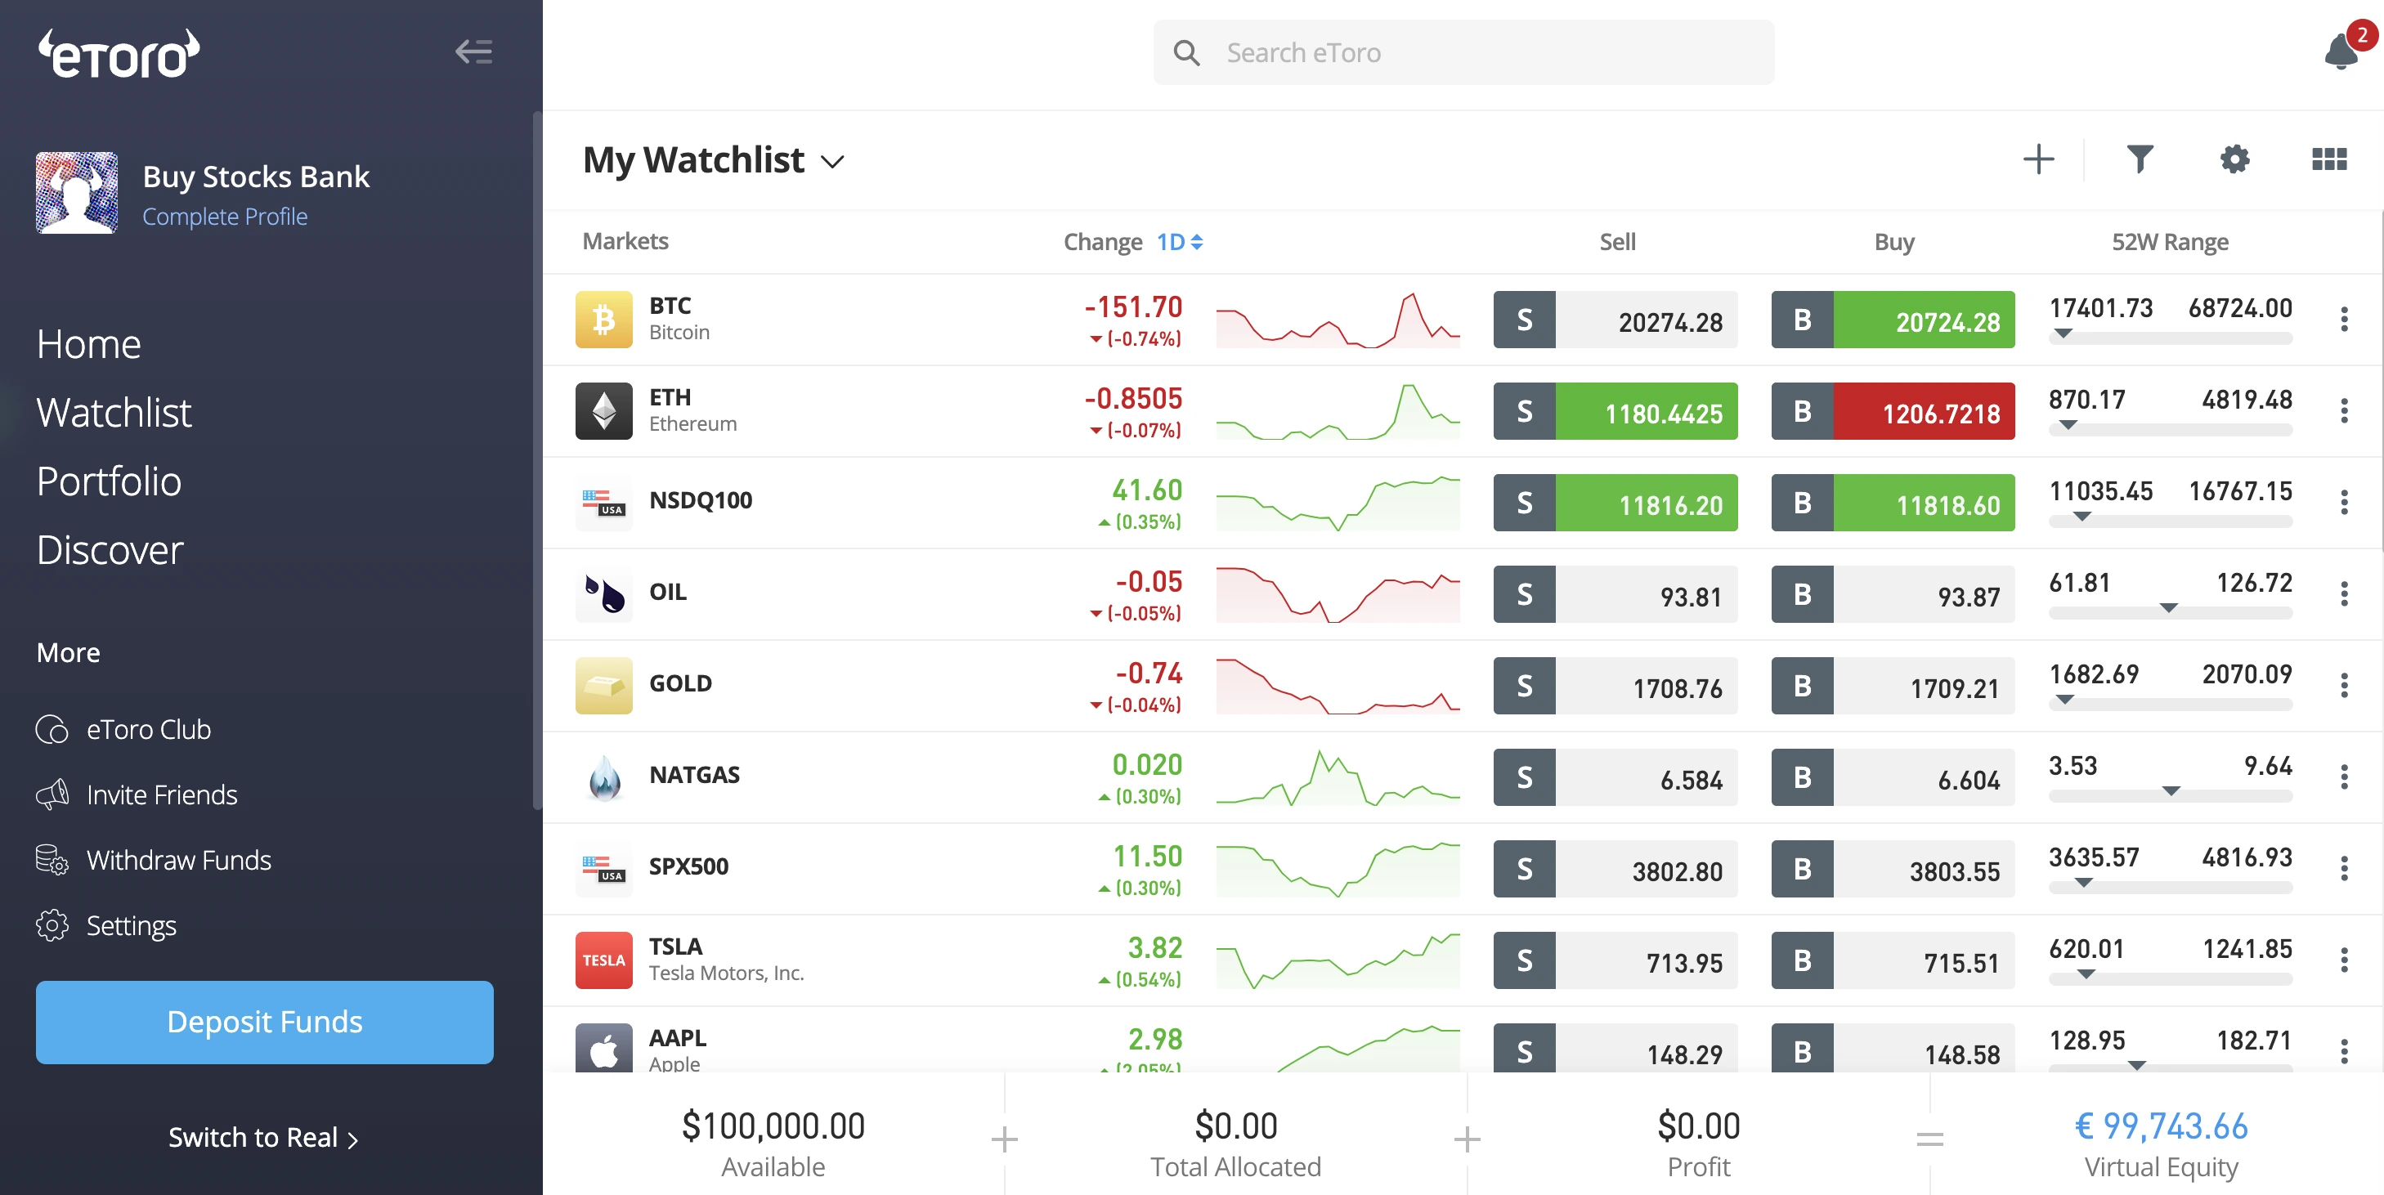Screen dimensions: 2384x1195
Task: Click the NATGAS 52W range bar
Action: (2171, 796)
